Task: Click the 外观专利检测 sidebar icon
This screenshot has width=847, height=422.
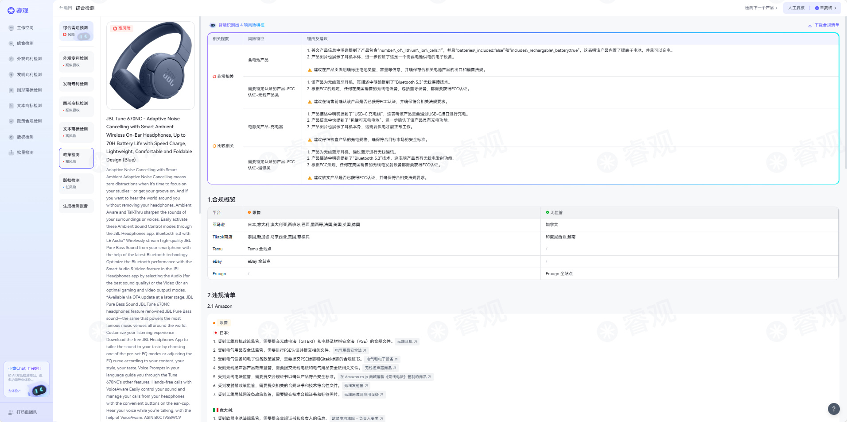Action: click(12, 59)
